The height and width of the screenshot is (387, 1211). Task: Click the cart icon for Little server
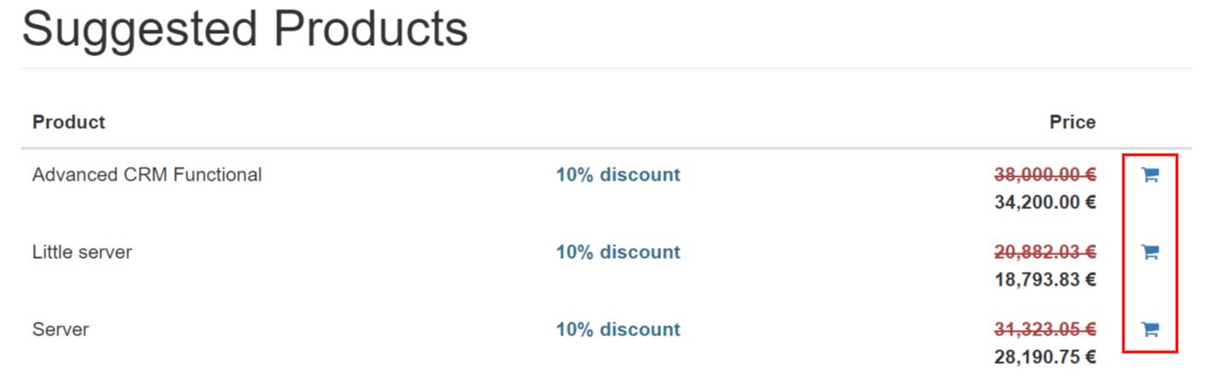pos(1149,252)
